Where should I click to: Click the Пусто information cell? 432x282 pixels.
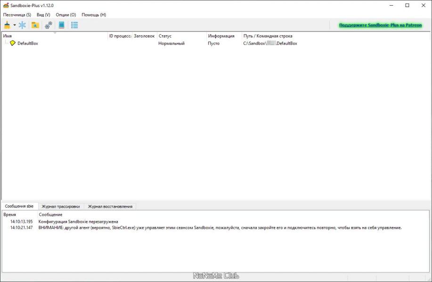coord(213,43)
